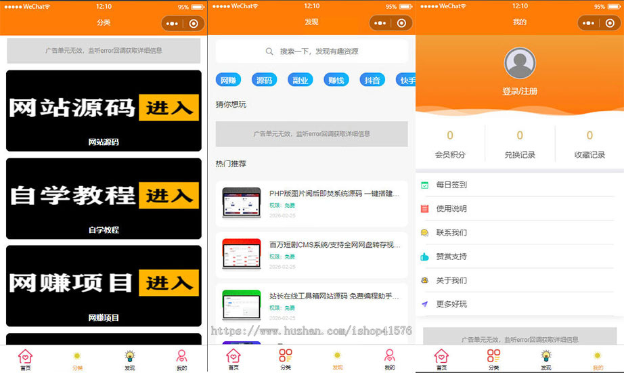Close mini-program via circle on 分类 screen
Image resolution: width=624 pixels, height=373 pixels.
[x=194, y=24]
